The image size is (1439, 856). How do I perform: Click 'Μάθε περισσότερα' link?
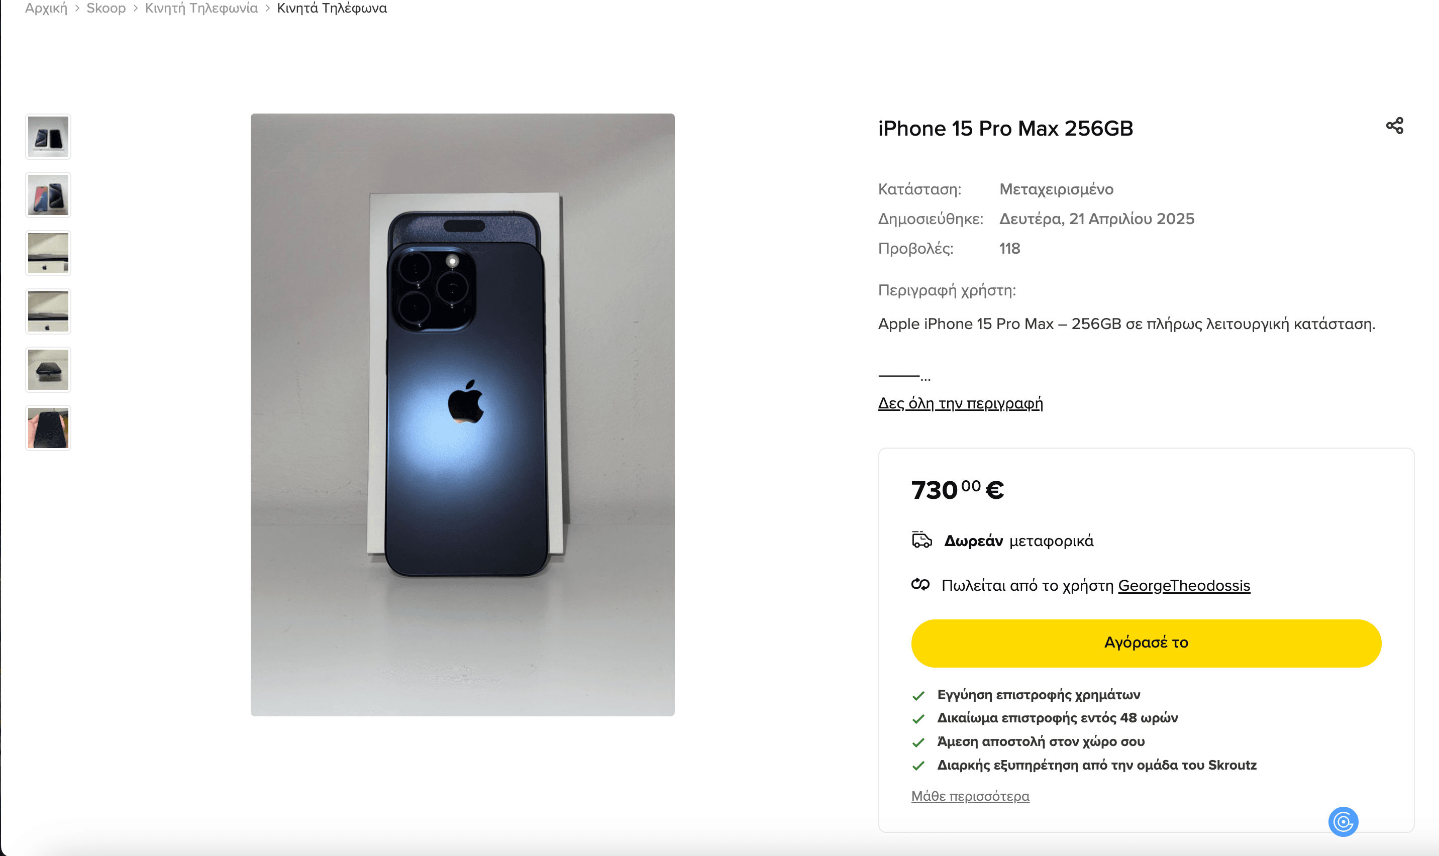[970, 796]
